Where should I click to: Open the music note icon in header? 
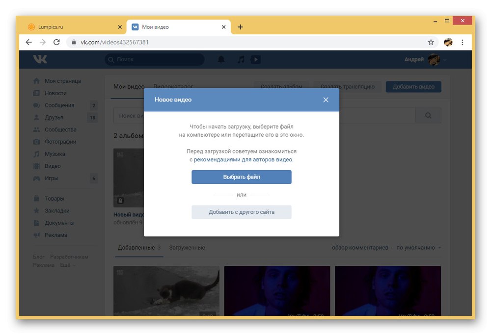(241, 59)
